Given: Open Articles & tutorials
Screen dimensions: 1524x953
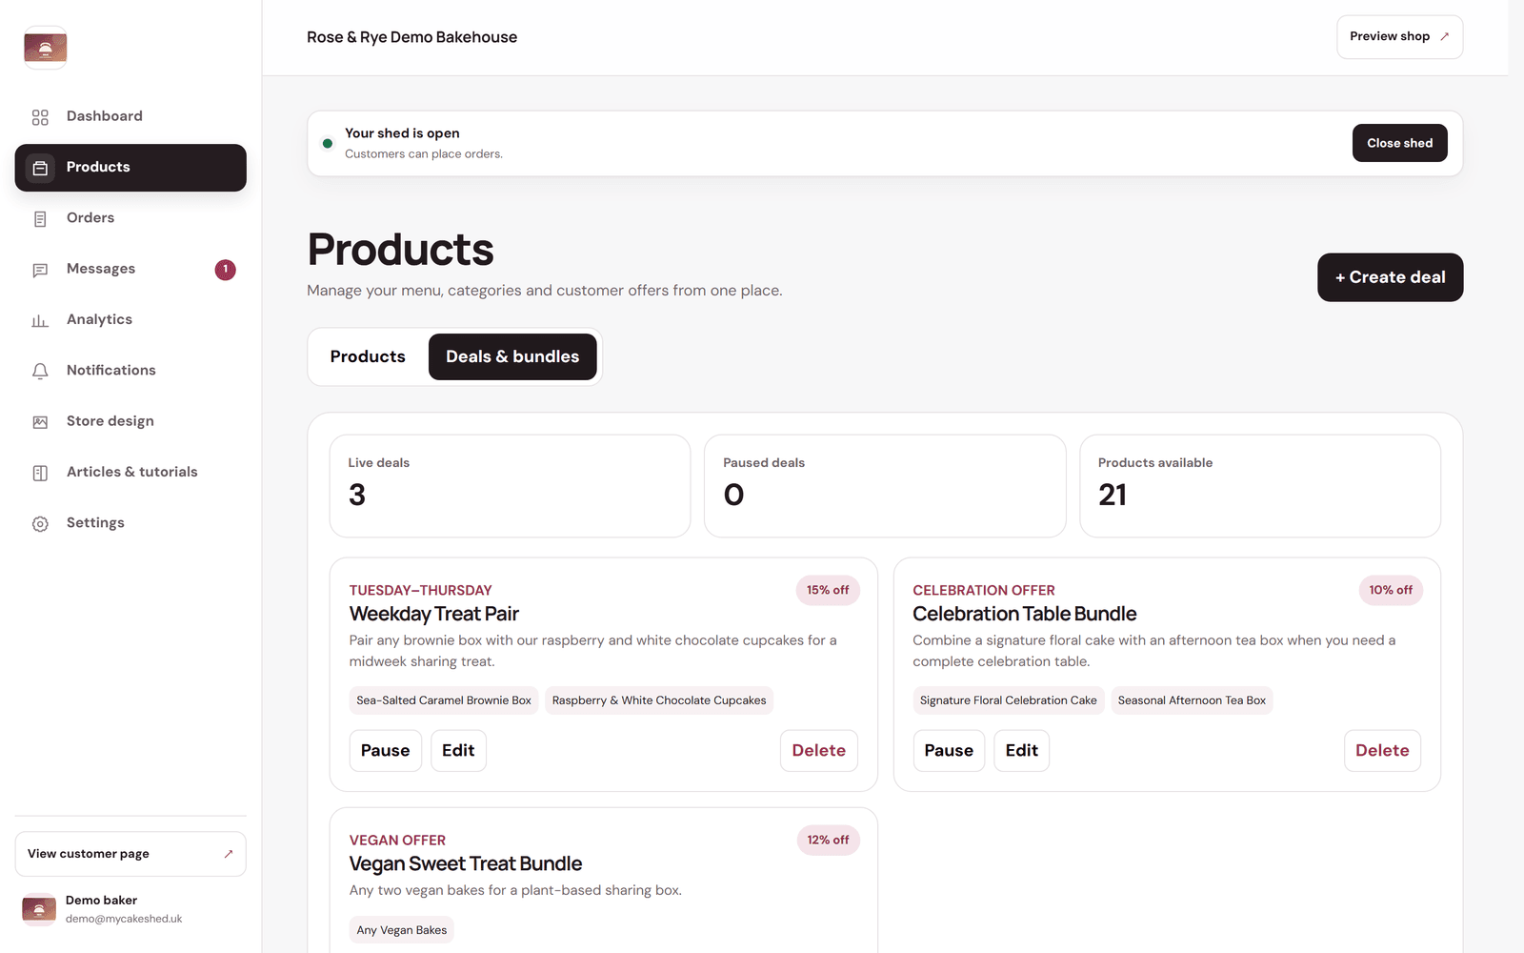Looking at the screenshot, I should click(x=130, y=472).
